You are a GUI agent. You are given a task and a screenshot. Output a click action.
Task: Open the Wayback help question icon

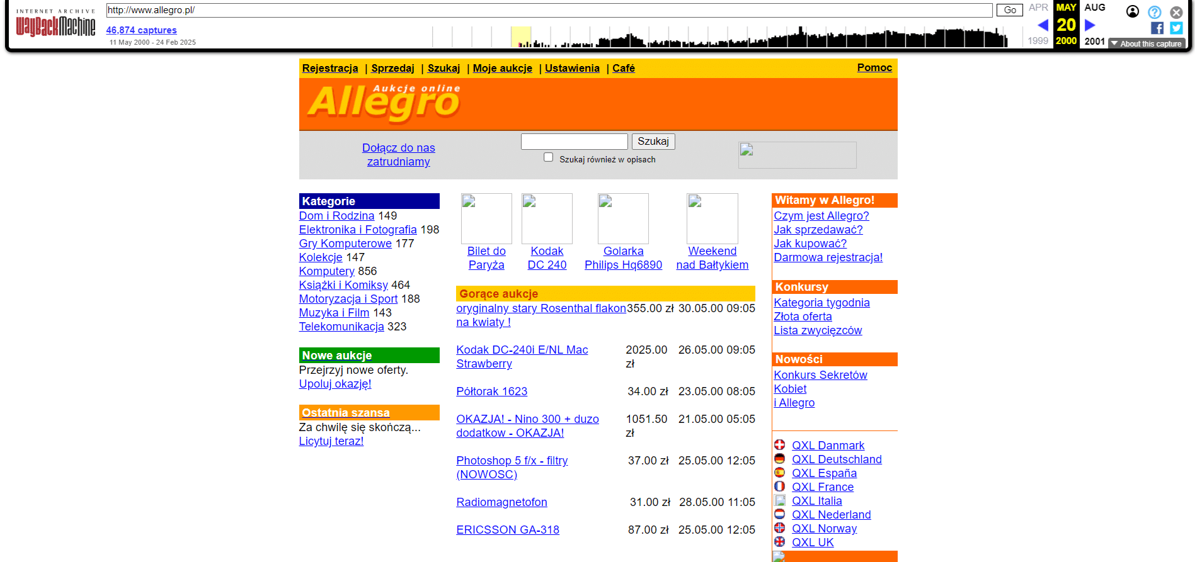pos(1155,12)
